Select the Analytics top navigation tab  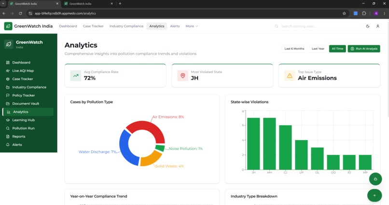pyautogui.click(x=156, y=26)
